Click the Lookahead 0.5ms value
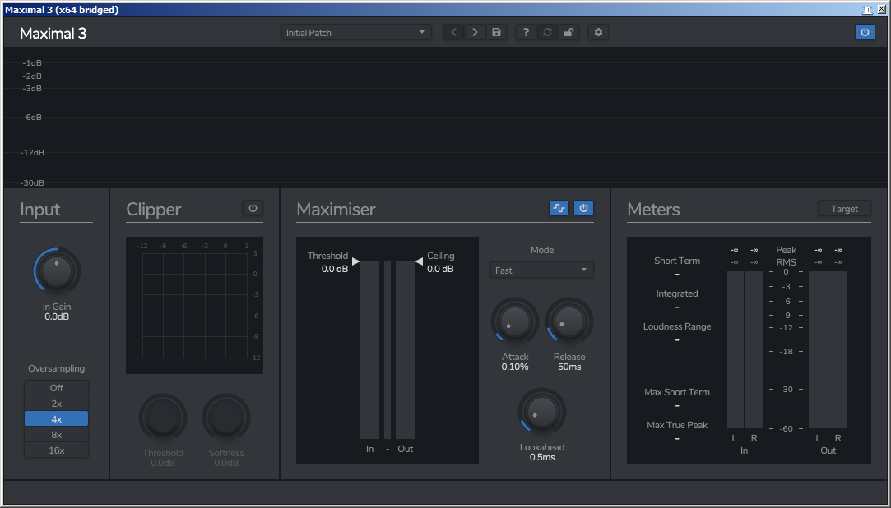The image size is (891, 508). pos(542,457)
